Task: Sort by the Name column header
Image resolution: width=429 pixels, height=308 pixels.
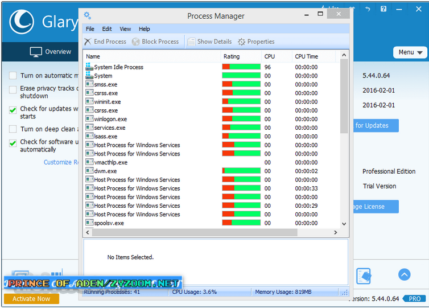Action: coord(152,56)
